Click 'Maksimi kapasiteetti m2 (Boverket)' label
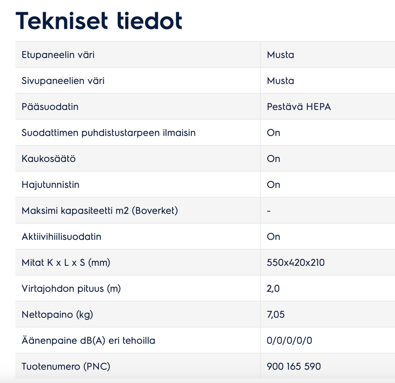The width and height of the screenshot is (395, 383). pos(100,210)
